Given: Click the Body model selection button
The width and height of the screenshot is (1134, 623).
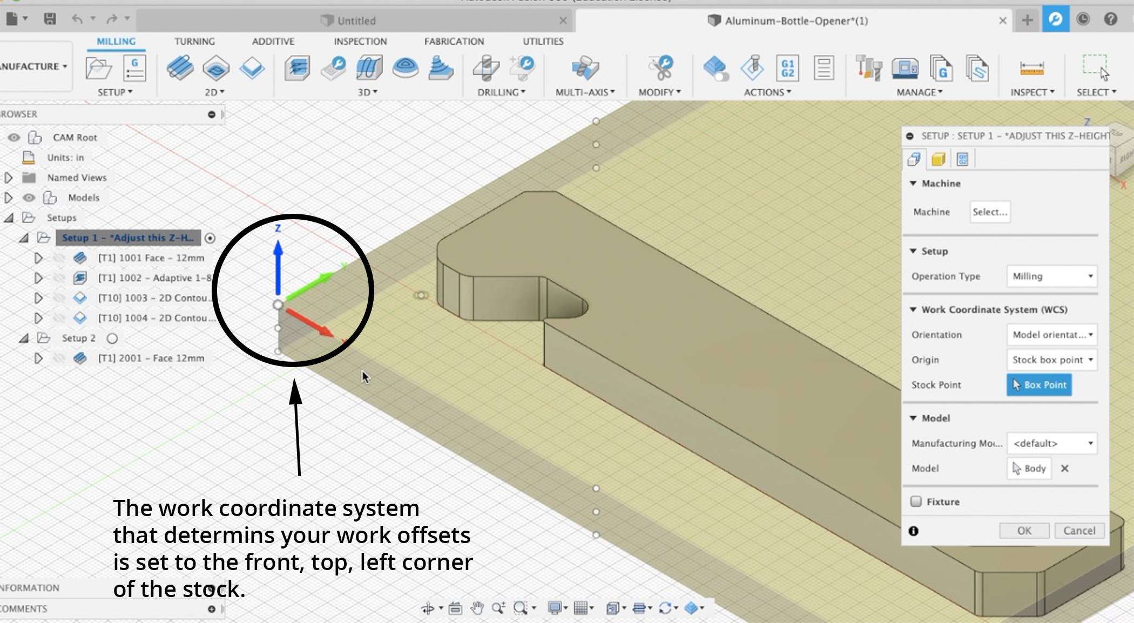Looking at the screenshot, I should click(x=1029, y=469).
